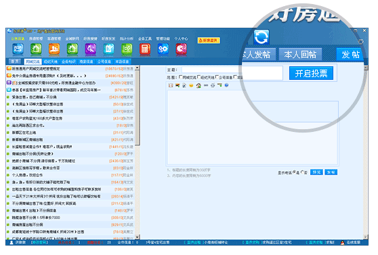The width and height of the screenshot is (378, 255).
Task: Open the 在线客服 QQ penguin icon
Action: click(x=343, y=242)
